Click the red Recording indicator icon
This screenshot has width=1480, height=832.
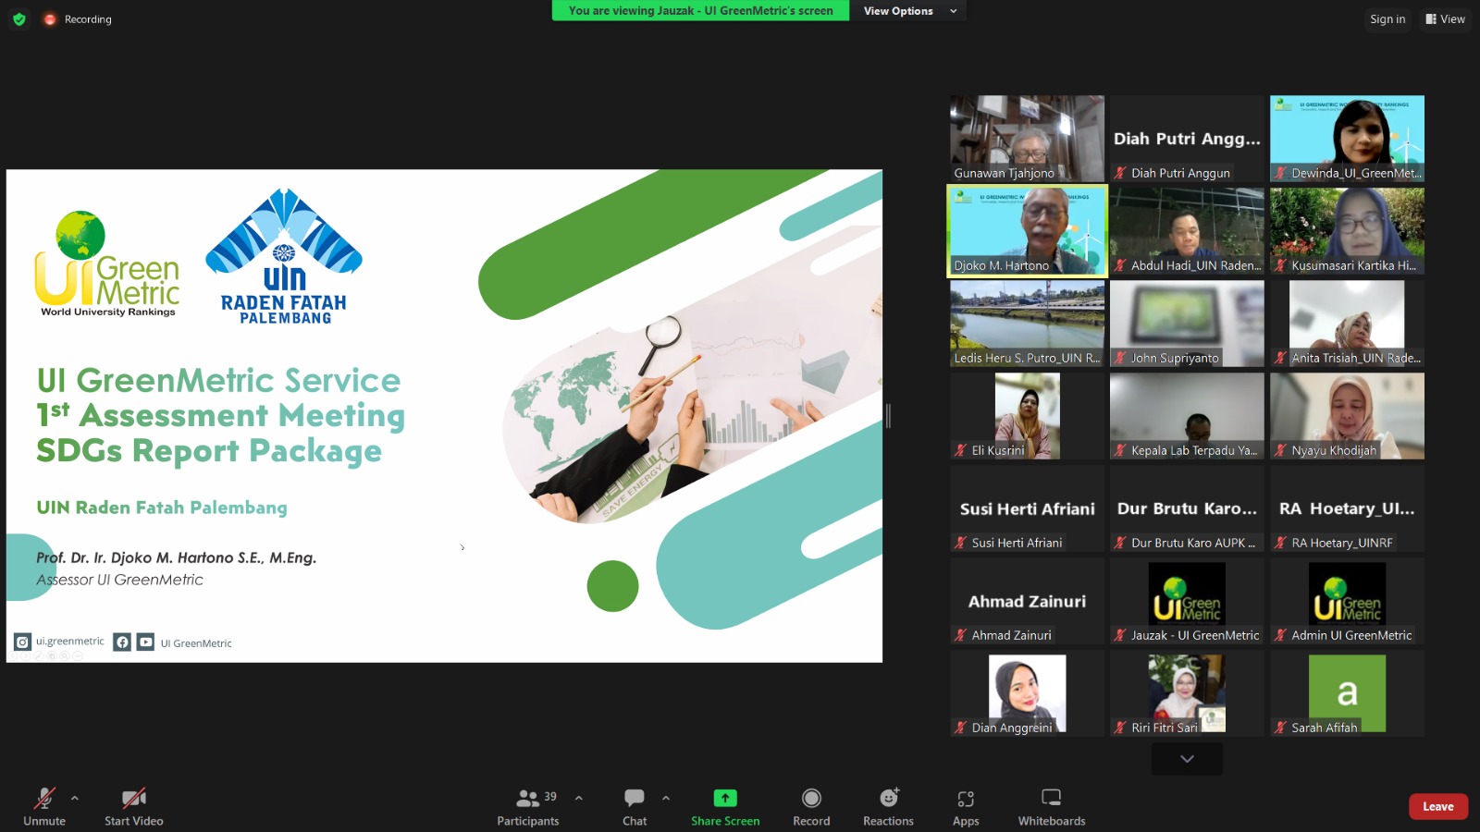pos(50,18)
